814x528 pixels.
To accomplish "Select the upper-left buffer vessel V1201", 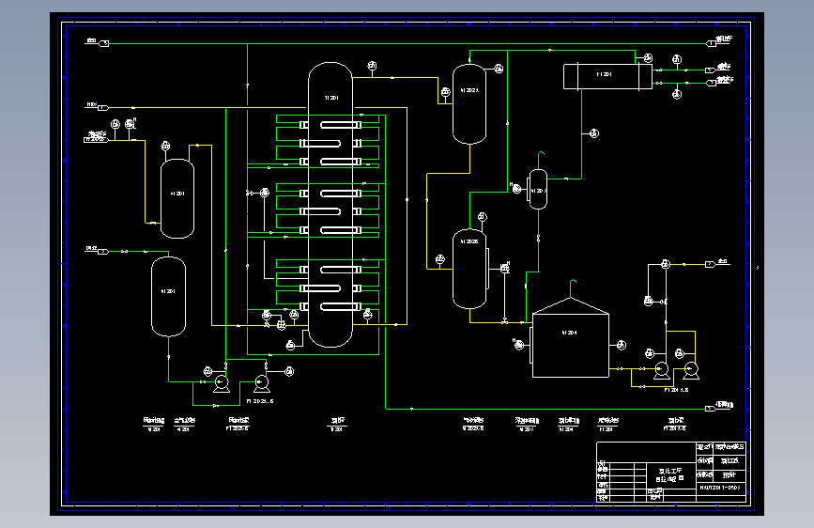I will coord(177,198).
